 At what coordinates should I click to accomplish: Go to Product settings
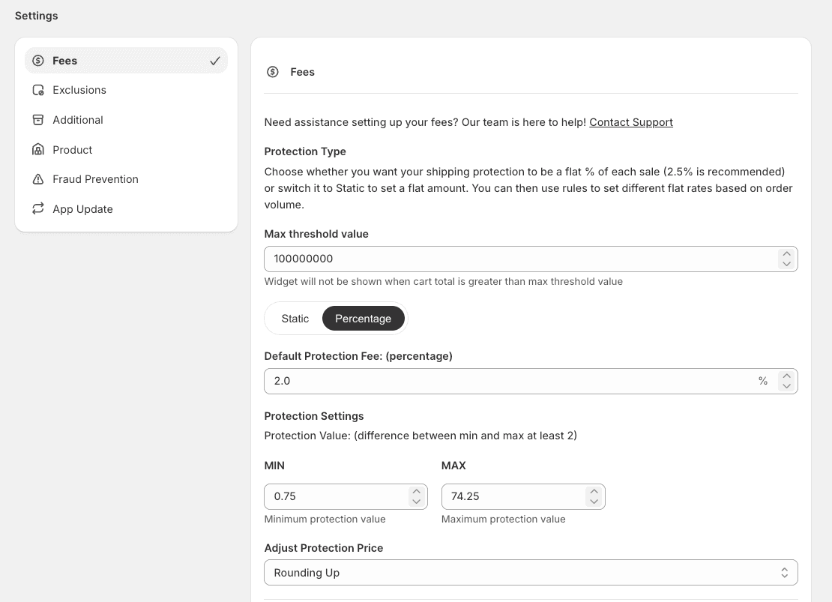click(126, 150)
